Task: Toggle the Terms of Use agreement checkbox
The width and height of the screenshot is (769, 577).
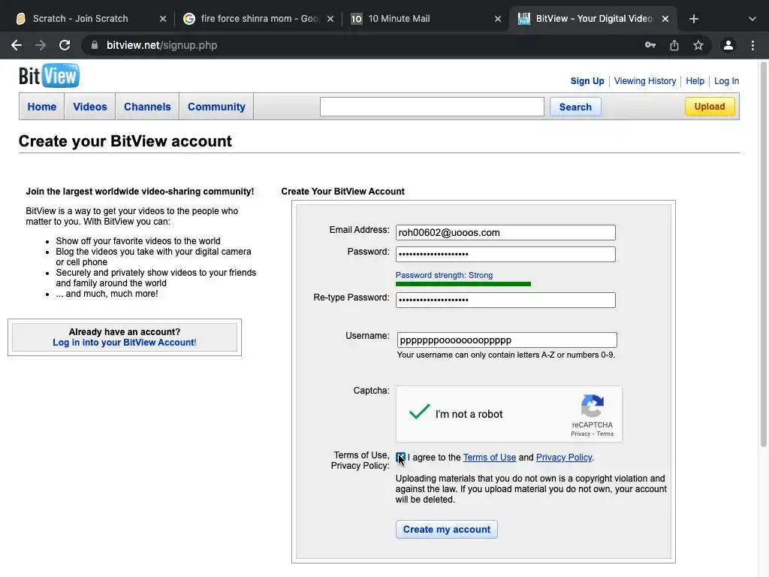Action: point(400,458)
